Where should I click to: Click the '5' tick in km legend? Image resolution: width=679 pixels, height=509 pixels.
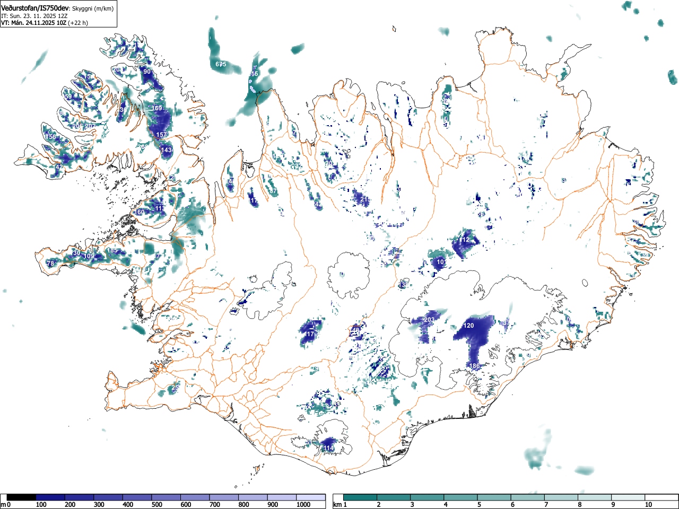(478, 505)
